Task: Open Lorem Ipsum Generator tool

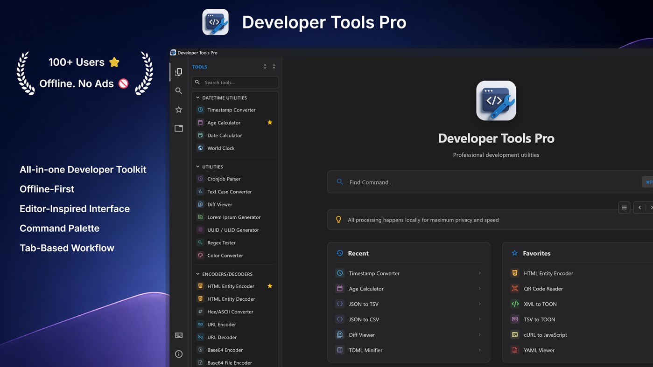Action: pyautogui.click(x=235, y=217)
